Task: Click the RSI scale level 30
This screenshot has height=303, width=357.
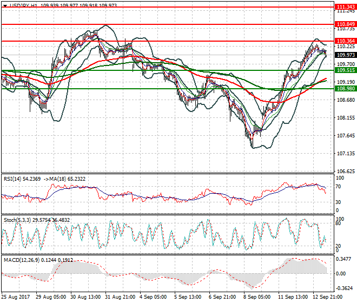Action: 338,202
